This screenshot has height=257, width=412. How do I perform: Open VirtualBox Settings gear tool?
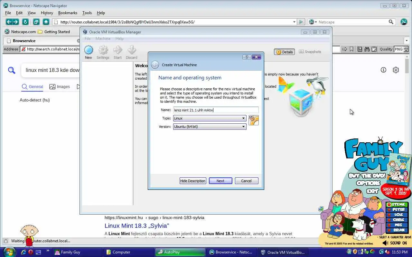[x=103, y=50]
